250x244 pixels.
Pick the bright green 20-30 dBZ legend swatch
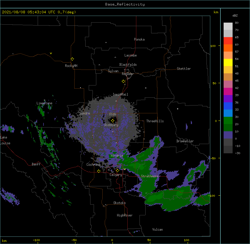[x=228, y=121]
